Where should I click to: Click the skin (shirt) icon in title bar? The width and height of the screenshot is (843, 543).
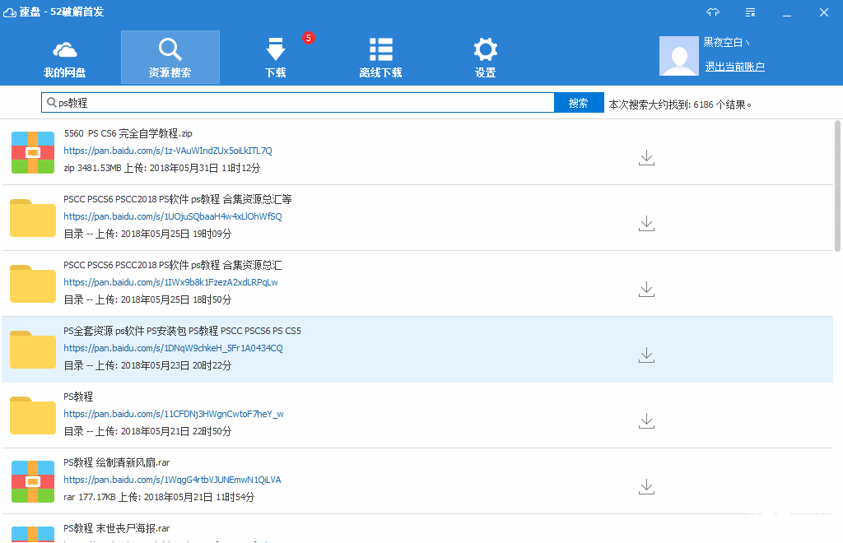pyautogui.click(x=713, y=12)
